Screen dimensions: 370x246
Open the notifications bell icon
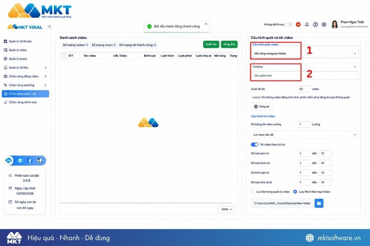307,25
